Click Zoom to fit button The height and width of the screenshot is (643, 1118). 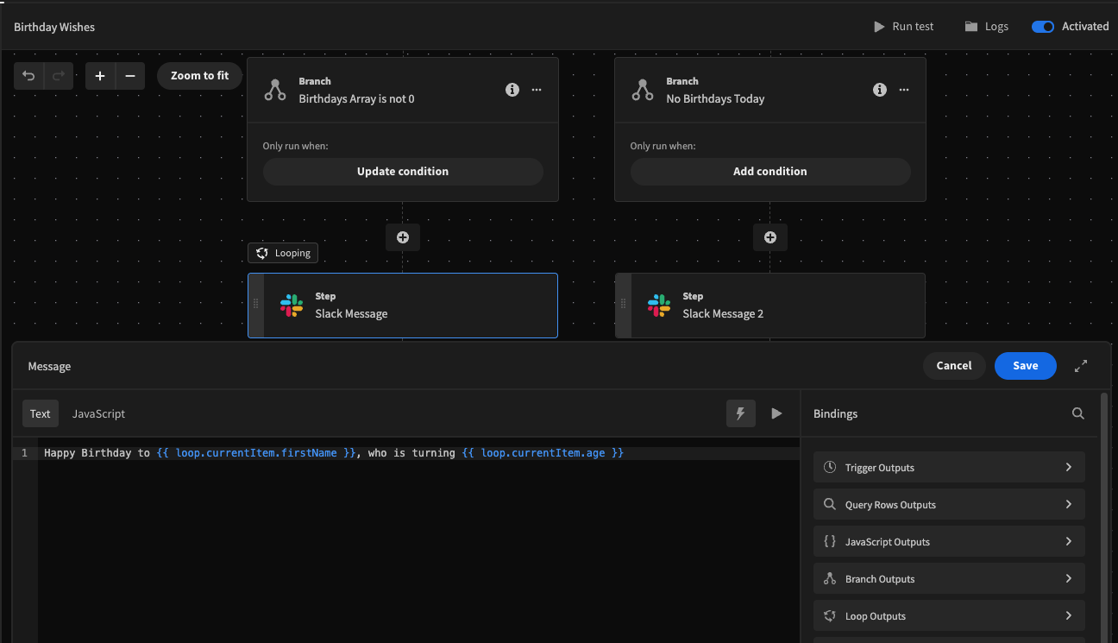click(200, 76)
